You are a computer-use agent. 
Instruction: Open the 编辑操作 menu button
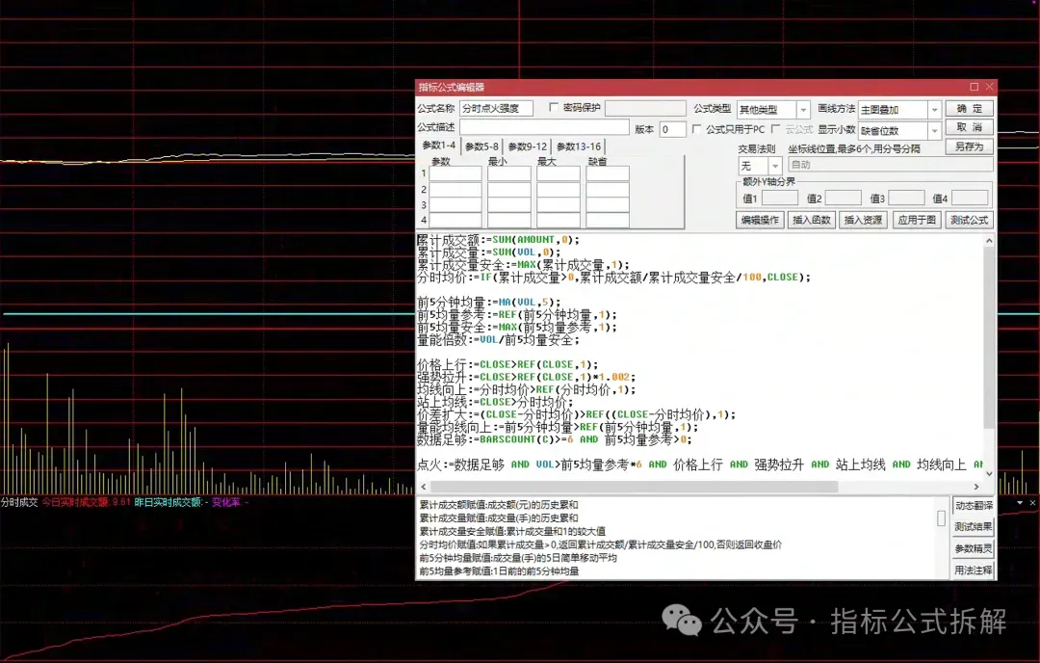click(x=760, y=220)
